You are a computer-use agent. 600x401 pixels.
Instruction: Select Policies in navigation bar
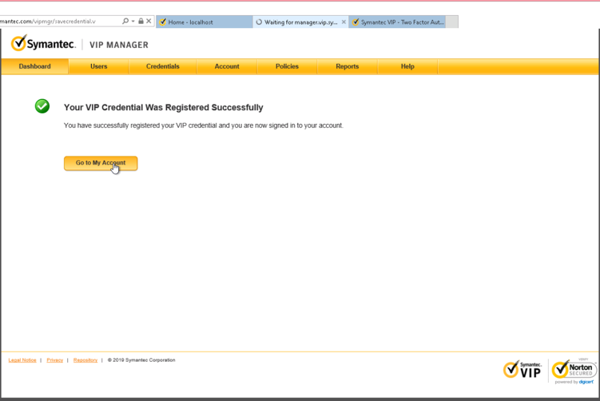pos(287,66)
